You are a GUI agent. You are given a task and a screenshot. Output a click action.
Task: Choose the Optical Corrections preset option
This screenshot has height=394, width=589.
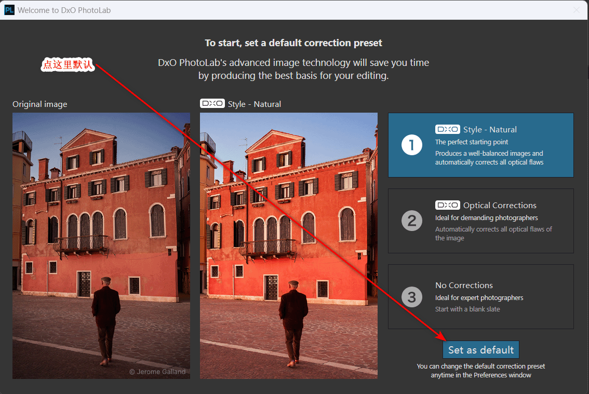click(481, 221)
